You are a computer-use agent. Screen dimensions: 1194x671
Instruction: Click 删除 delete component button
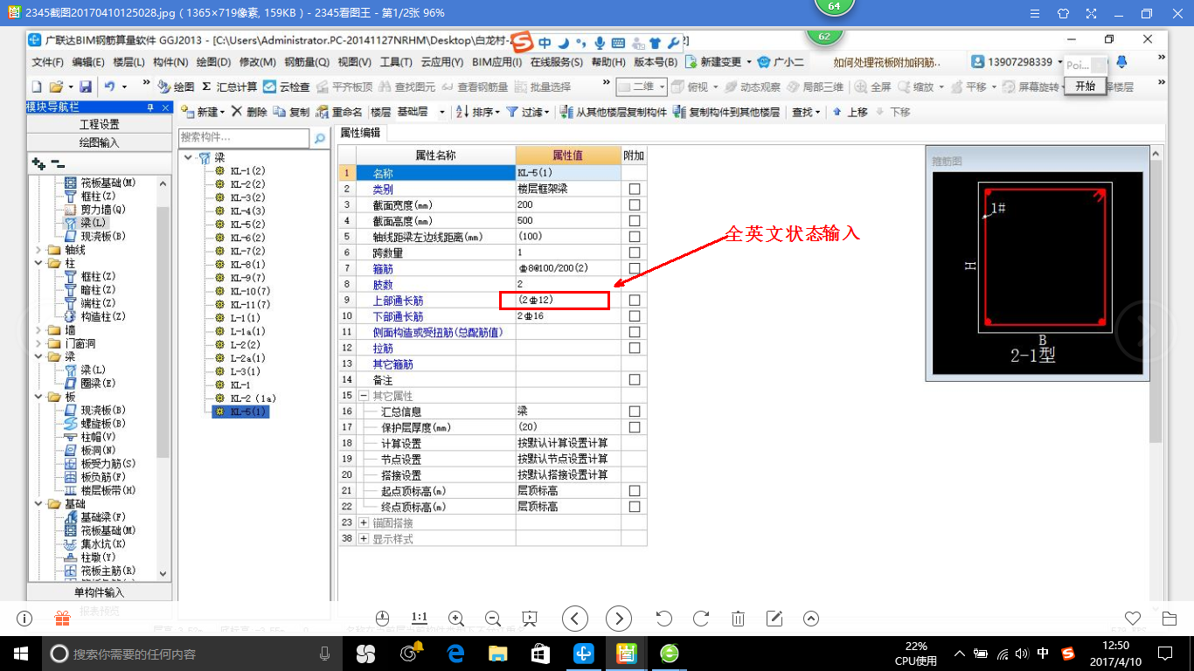(249, 112)
